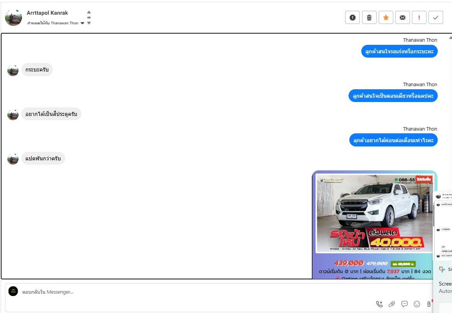Screen dimensions: 452x313
Task: Click message 'ลูกค้าสนใจรถเก๋งหรือกระบะคะ'
Action: click(399, 51)
